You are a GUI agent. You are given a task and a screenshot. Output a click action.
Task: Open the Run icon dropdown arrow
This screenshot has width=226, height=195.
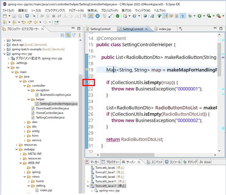click(x=204, y=16)
